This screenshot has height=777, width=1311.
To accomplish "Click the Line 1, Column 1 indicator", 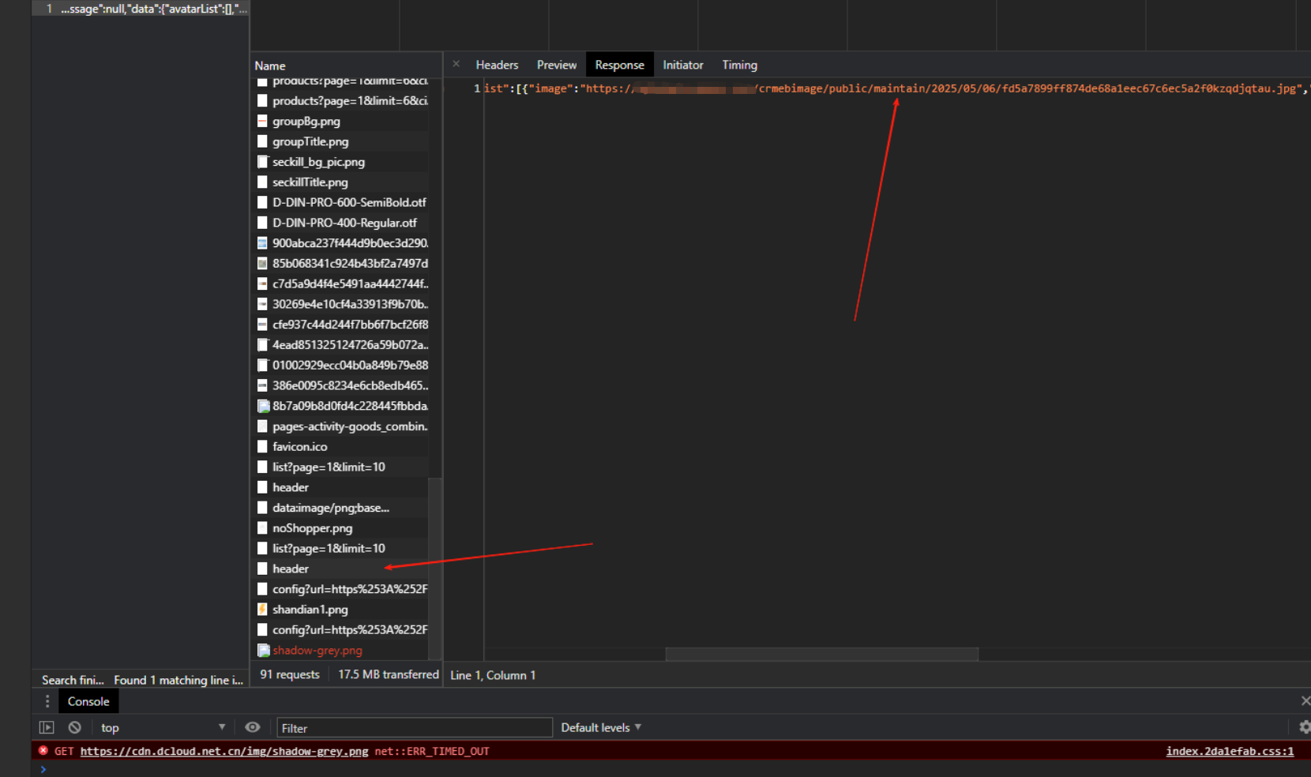I will tap(493, 675).
